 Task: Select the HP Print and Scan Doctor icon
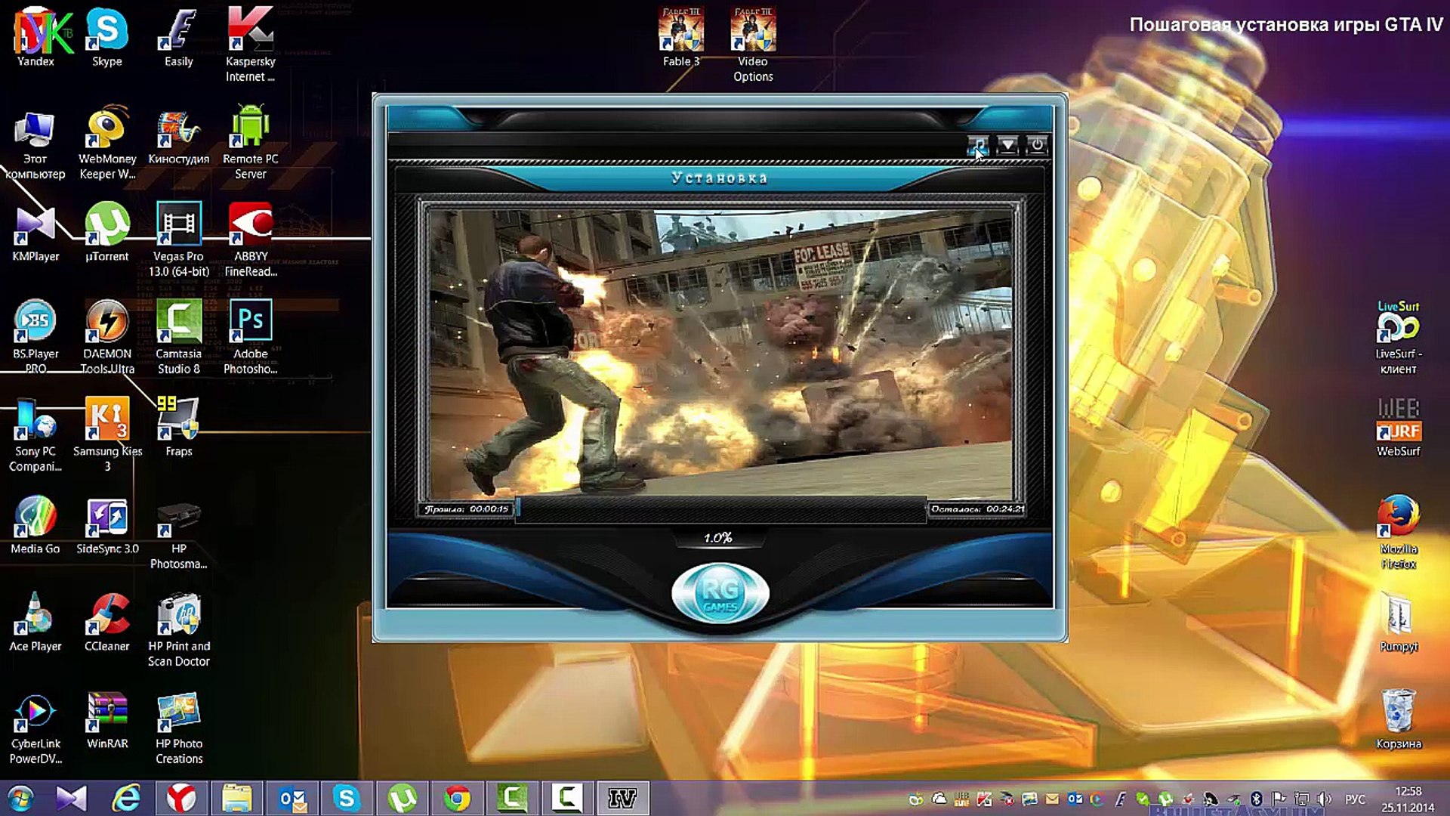point(179,629)
